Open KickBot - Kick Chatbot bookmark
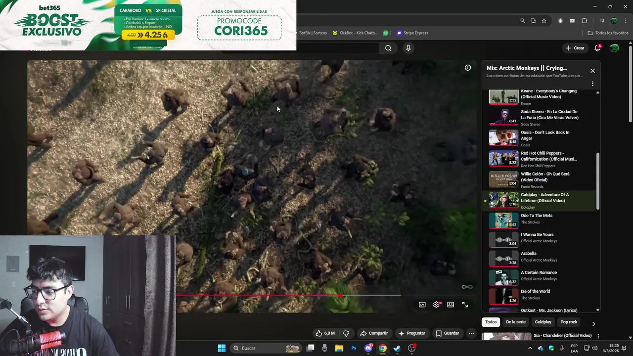This screenshot has height=356, width=633. pos(355,33)
